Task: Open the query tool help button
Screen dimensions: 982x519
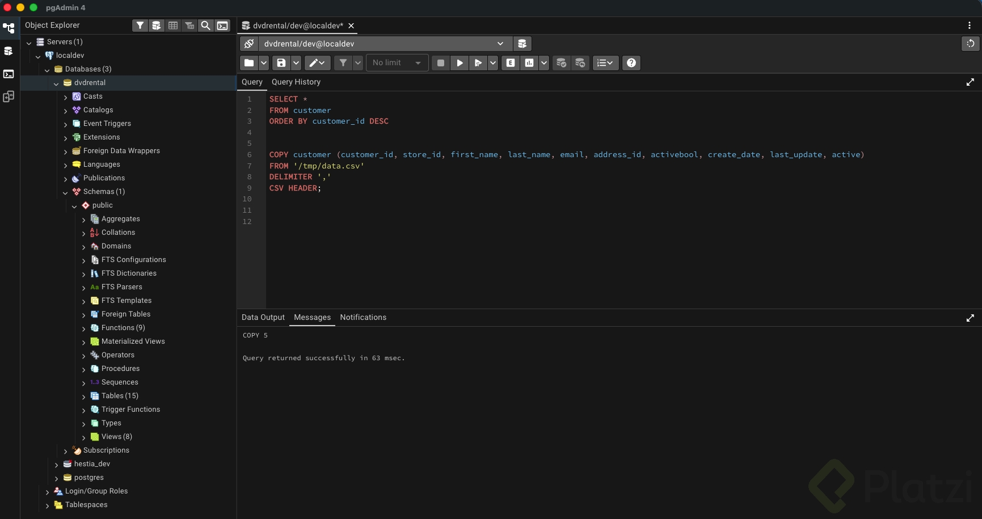Action: click(631, 63)
